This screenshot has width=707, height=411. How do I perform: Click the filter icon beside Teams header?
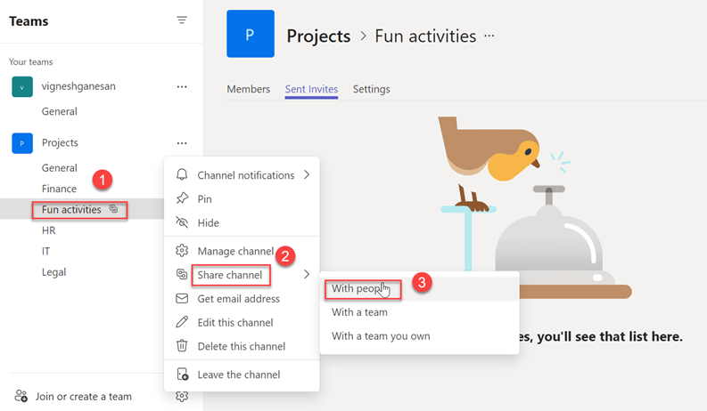pos(182,20)
